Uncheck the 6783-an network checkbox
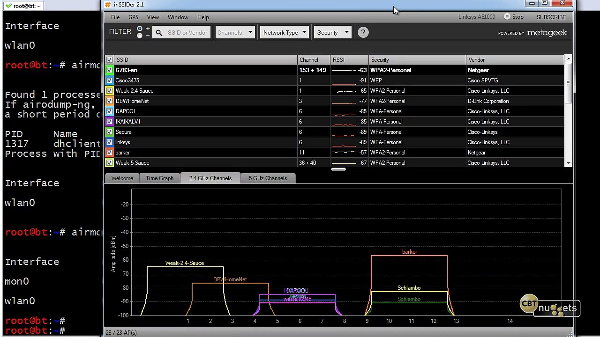Image resolution: width=600 pixels, height=337 pixels. pyautogui.click(x=109, y=70)
